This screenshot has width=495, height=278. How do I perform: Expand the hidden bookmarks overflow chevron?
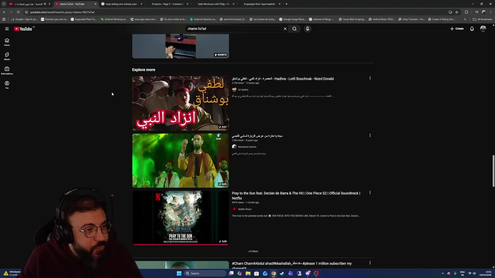click(465, 19)
